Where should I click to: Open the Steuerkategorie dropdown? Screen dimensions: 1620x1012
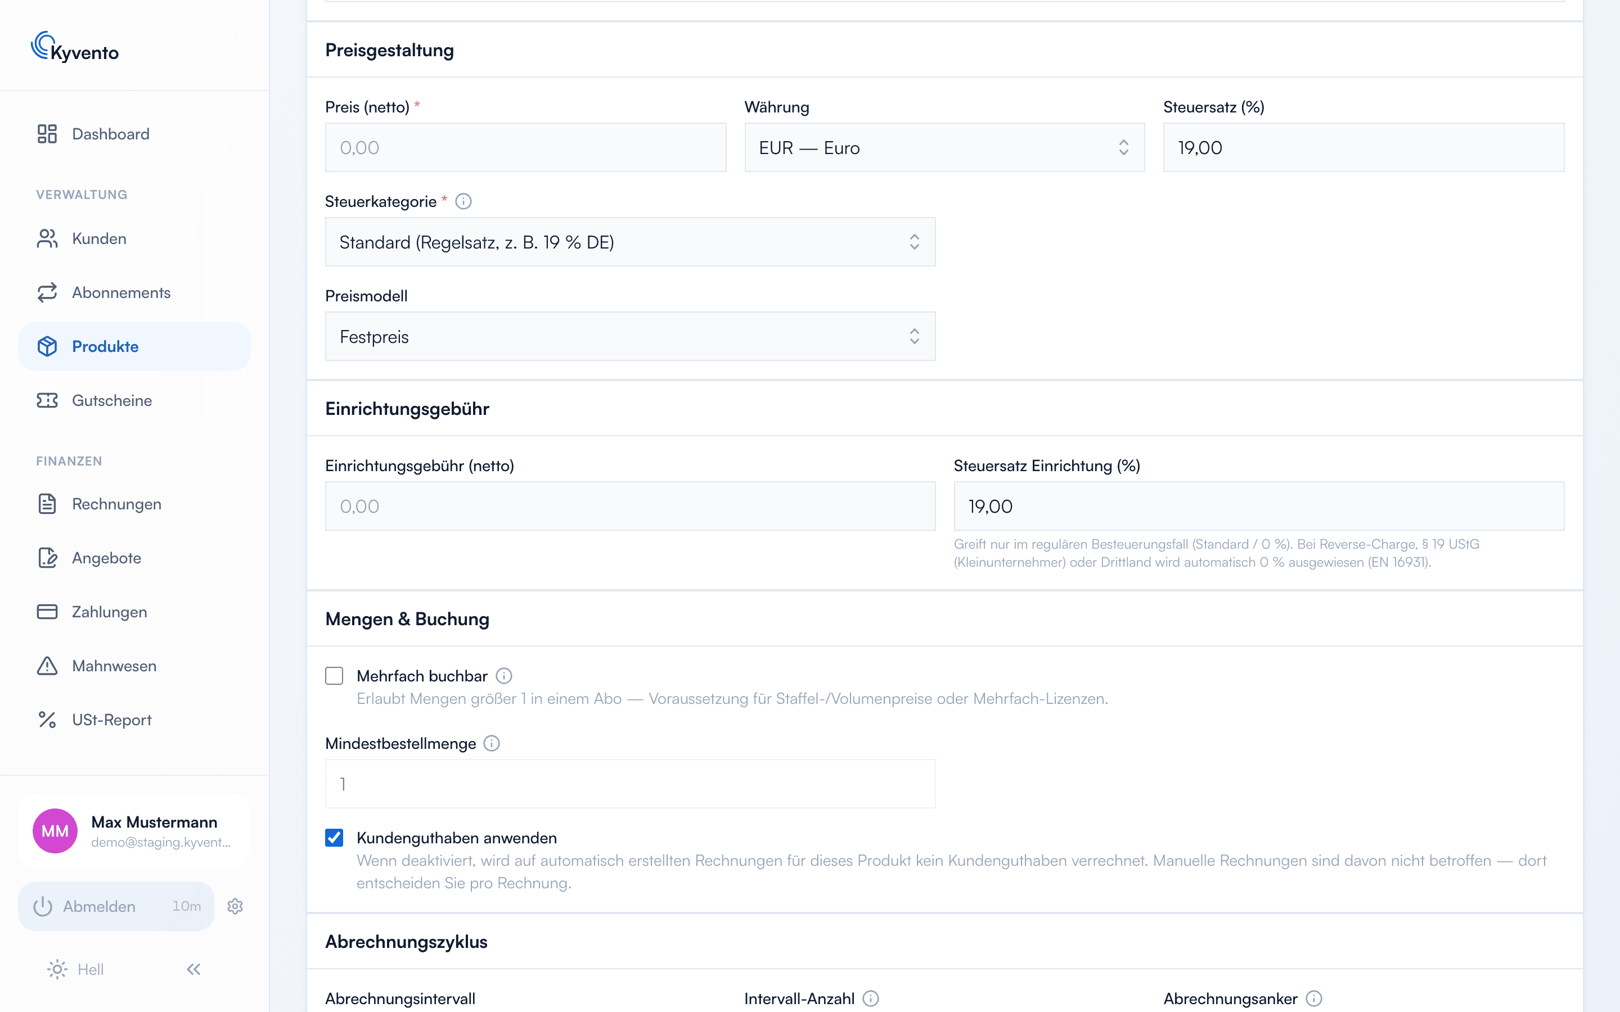pyautogui.click(x=630, y=242)
